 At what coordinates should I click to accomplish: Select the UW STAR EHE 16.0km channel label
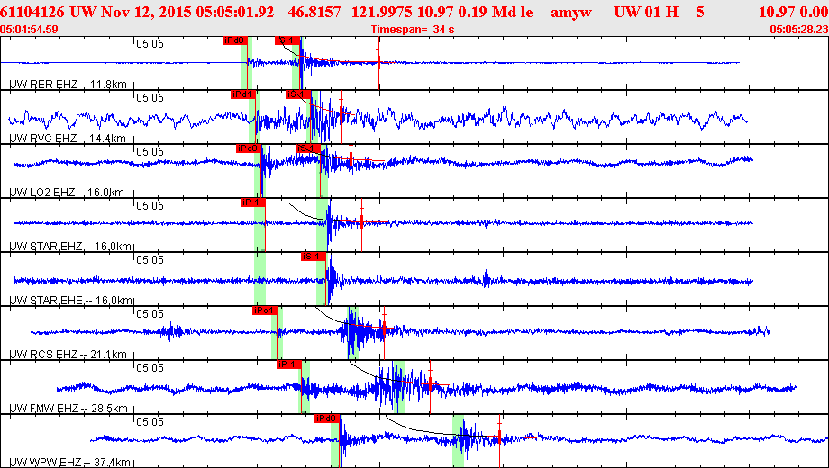[70, 300]
